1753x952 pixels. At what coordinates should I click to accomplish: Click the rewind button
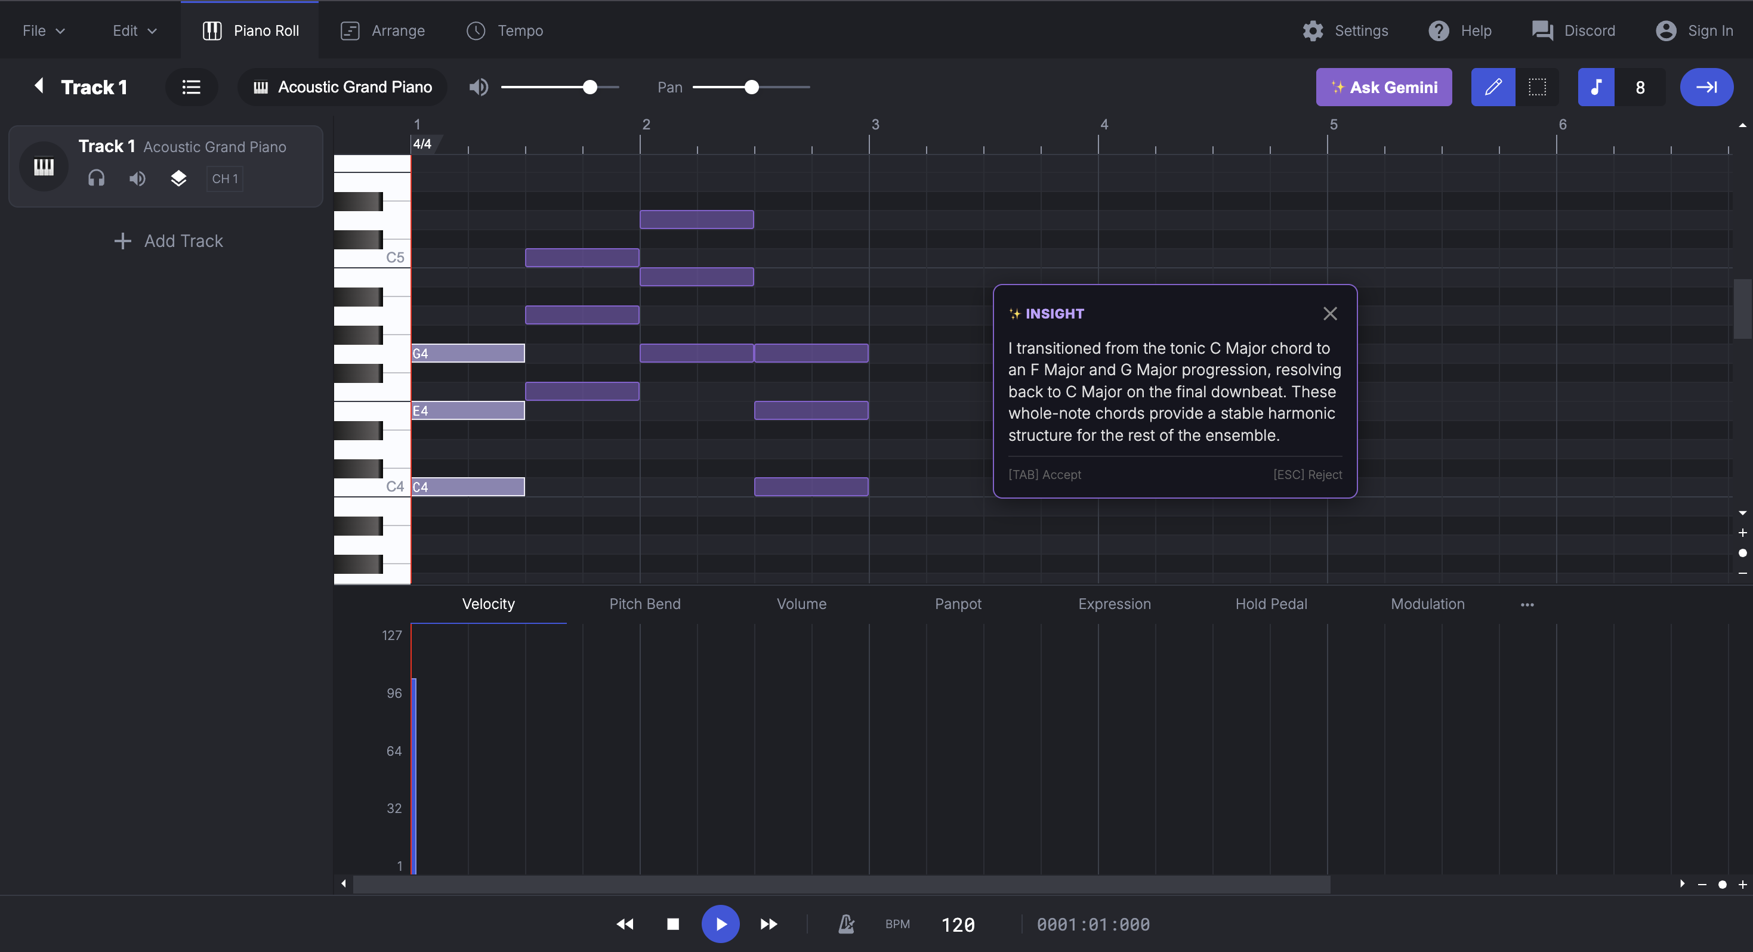tap(624, 923)
